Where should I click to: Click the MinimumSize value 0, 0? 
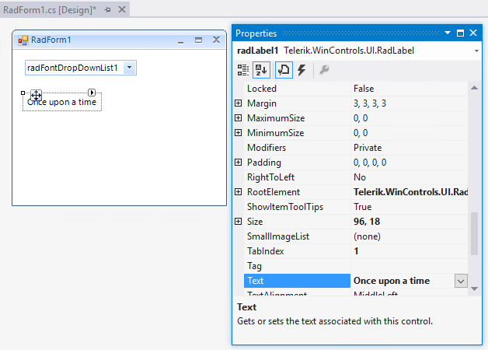tap(361, 133)
